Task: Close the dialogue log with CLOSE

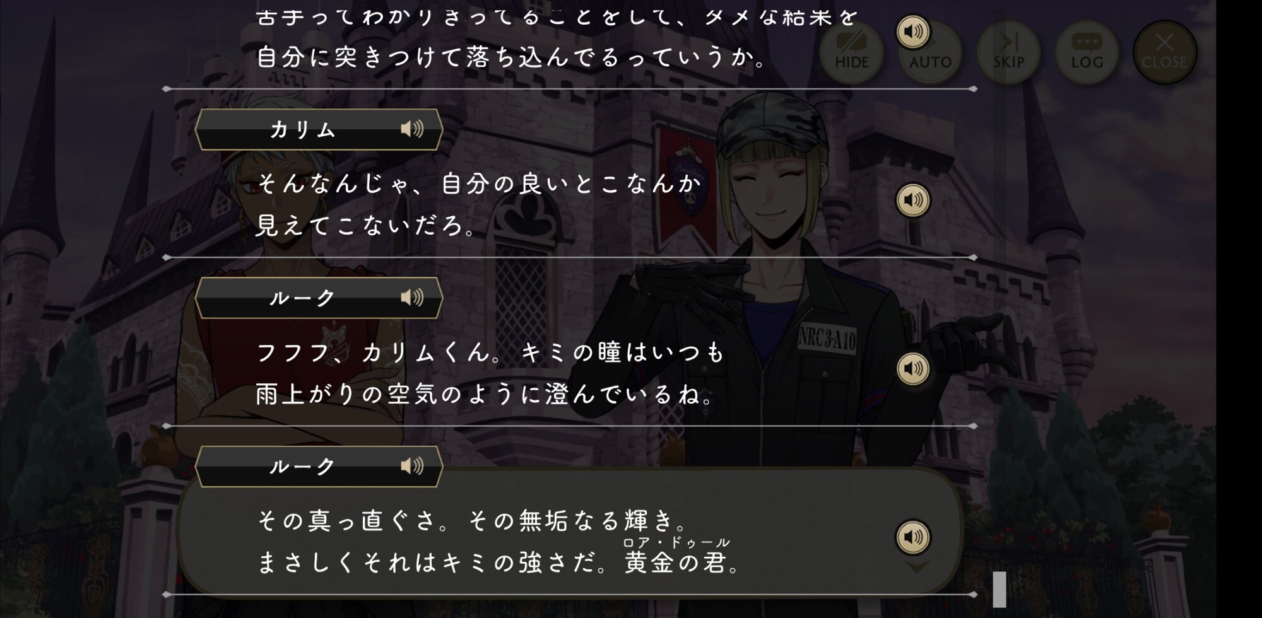Action: (1165, 52)
